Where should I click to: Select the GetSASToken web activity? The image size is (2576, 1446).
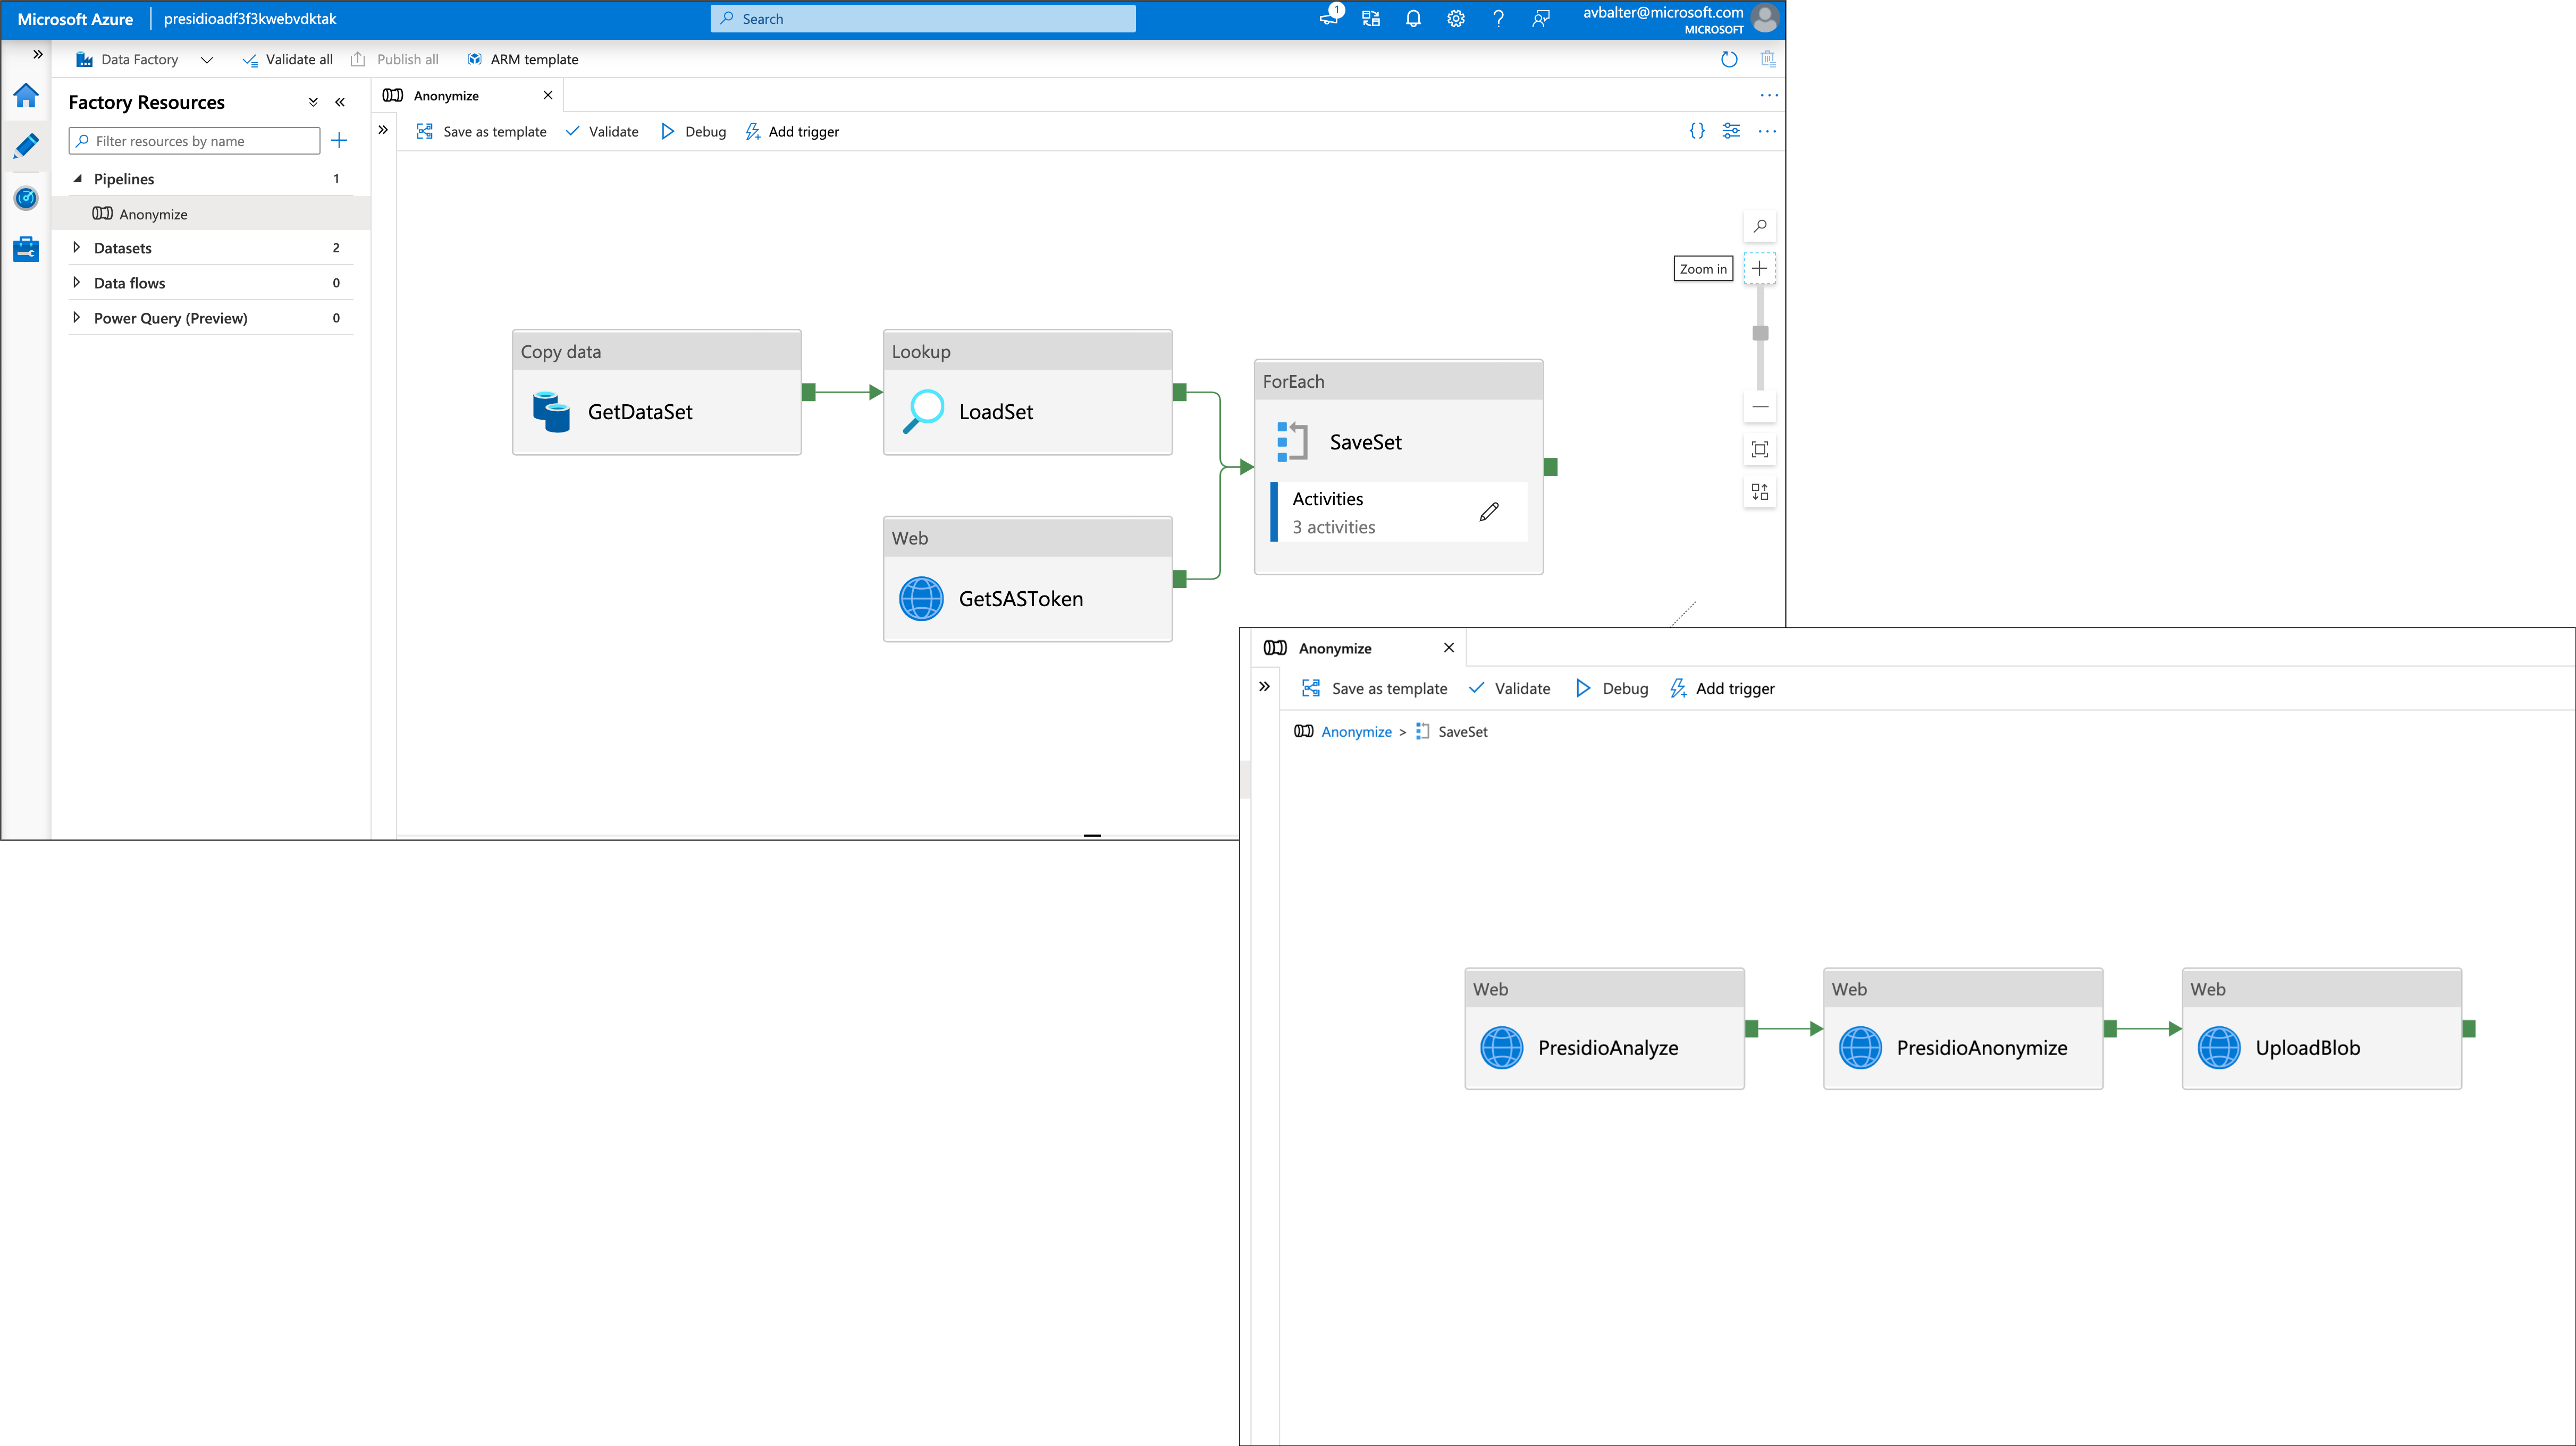(x=1028, y=579)
